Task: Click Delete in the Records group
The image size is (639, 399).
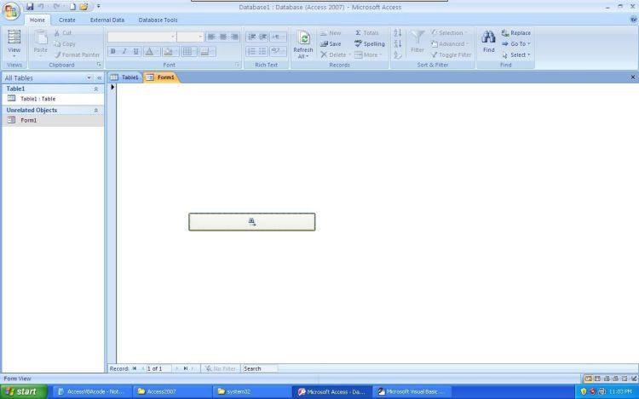Action: 335,55
